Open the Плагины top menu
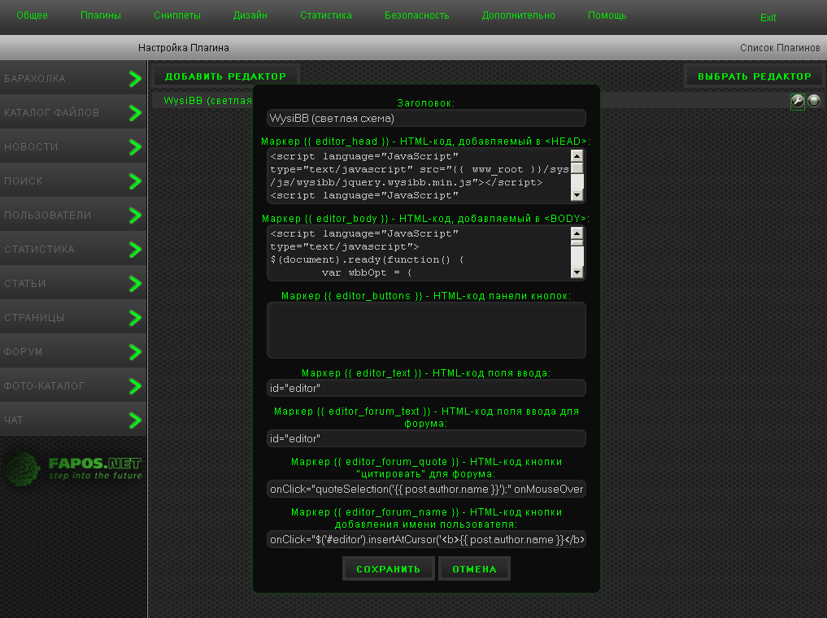Image resolution: width=827 pixels, height=618 pixels. tap(101, 15)
